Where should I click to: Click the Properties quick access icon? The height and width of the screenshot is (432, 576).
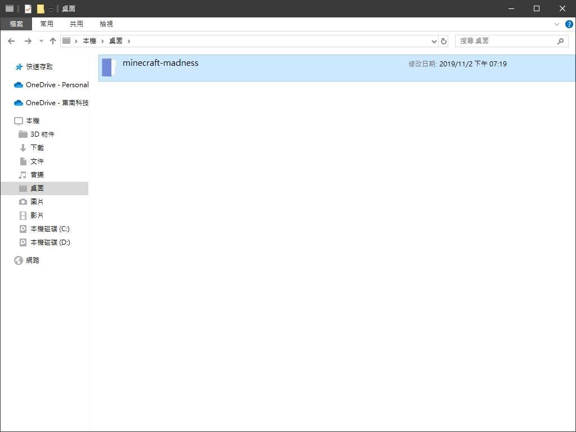click(28, 8)
